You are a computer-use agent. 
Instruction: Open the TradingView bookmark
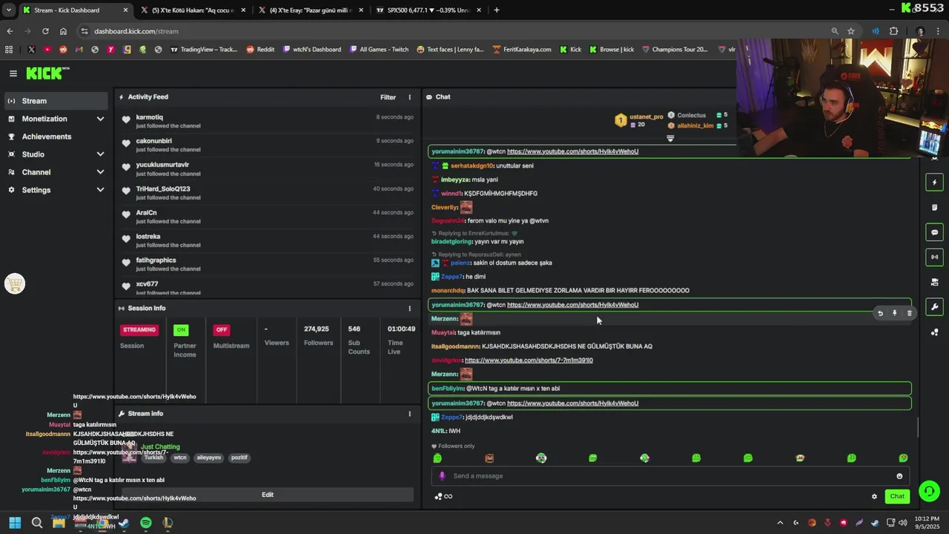click(x=203, y=50)
